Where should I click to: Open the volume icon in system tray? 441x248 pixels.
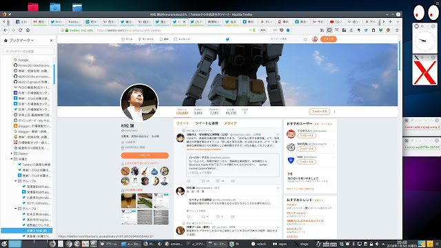(x=377, y=244)
